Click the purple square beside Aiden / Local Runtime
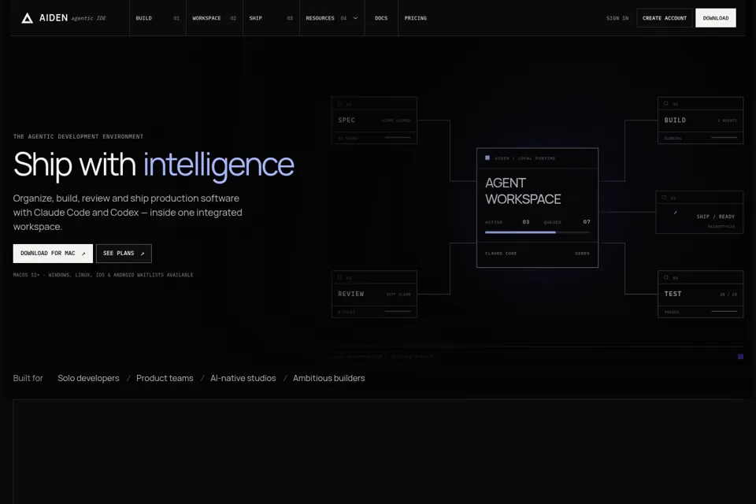This screenshot has height=504, width=756. (487, 157)
